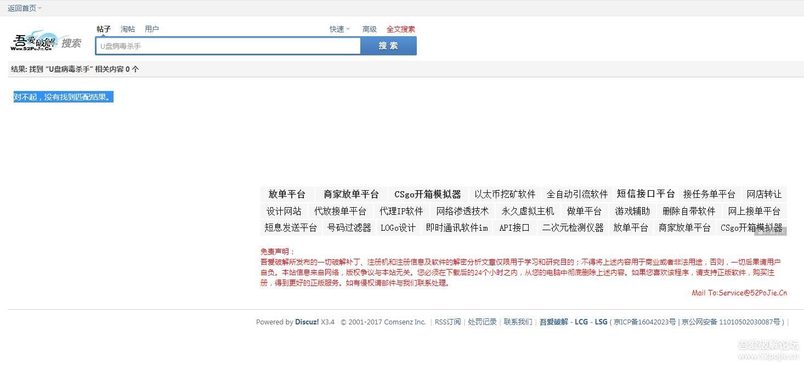The width and height of the screenshot is (804, 365).
Task: Open the Comsenz Inc. footer link
Action: click(405, 322)
